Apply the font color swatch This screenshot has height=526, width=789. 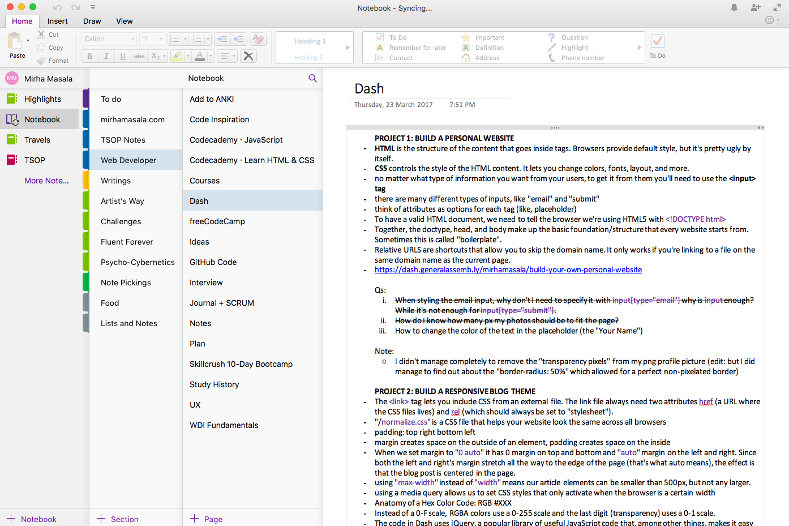(200, 56)
